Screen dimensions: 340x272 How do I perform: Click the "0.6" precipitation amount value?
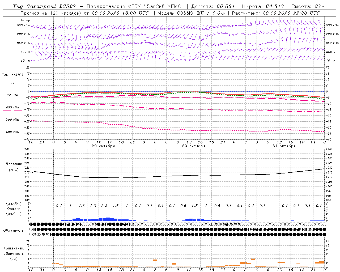[x=183, y=206]
